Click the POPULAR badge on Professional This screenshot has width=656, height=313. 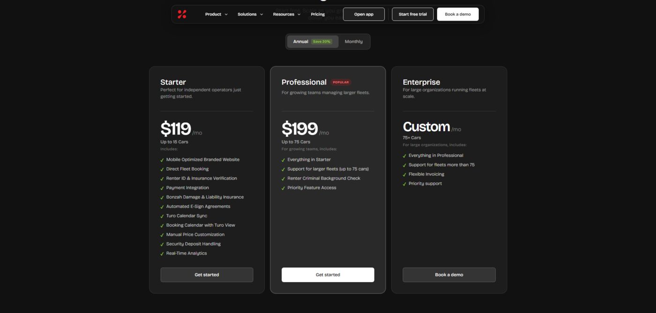tap(341, 82)
